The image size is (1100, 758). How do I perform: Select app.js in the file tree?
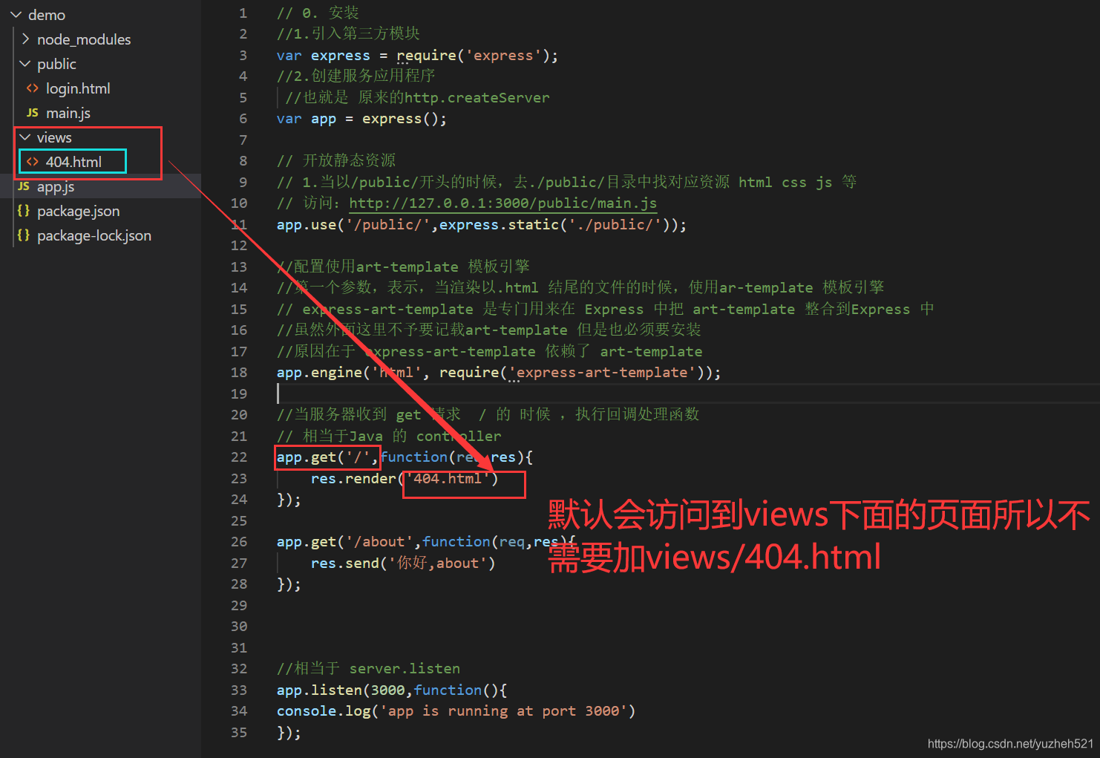[56, 186]
